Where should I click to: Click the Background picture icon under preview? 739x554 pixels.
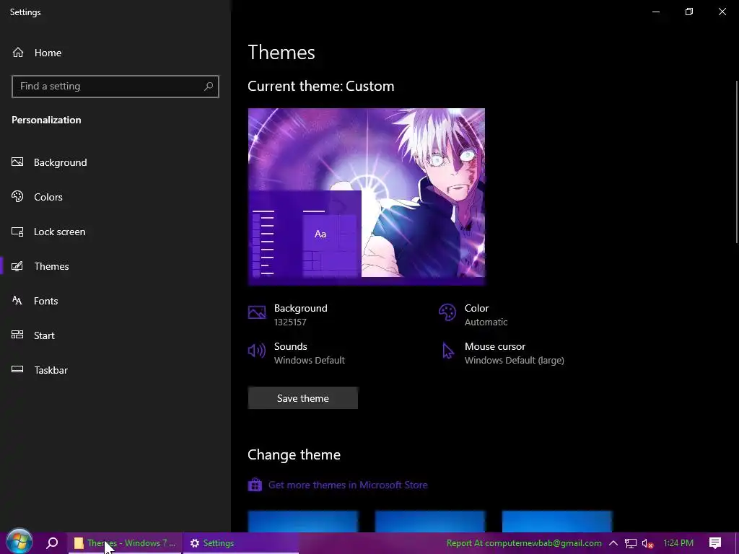[257, 312]
